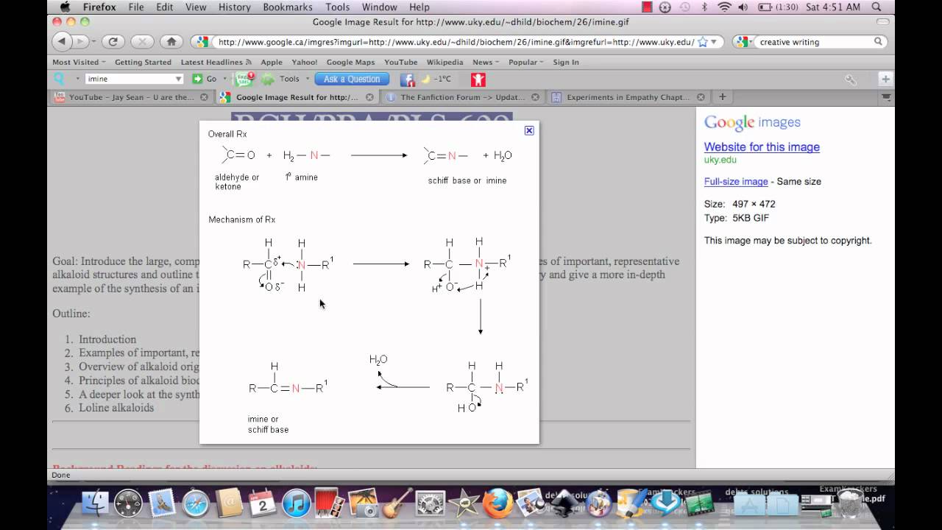The image size is (942, 530).
Task: Click the Spotlight search icon
Action: [x=878, y=7]
